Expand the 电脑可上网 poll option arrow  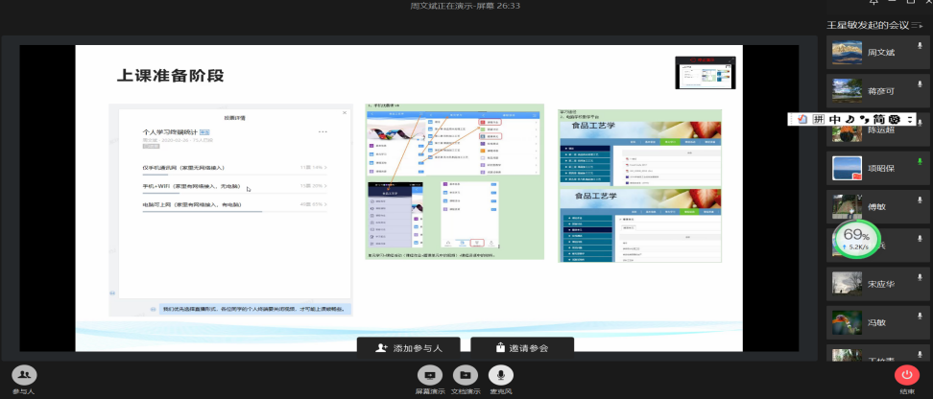point(325,204)
